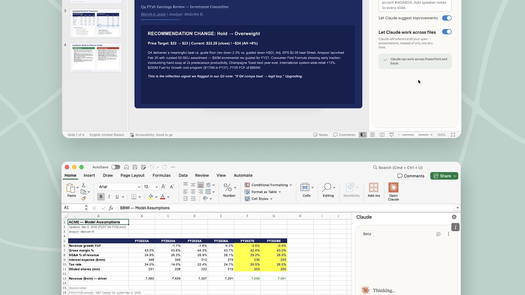Start new chat icon in Claude pane
The height and width of the screenshot is (295, 525).
point(438,234)
